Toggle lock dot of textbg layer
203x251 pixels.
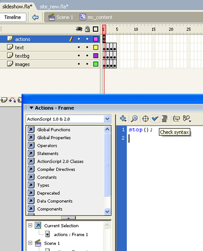(87, 55)
